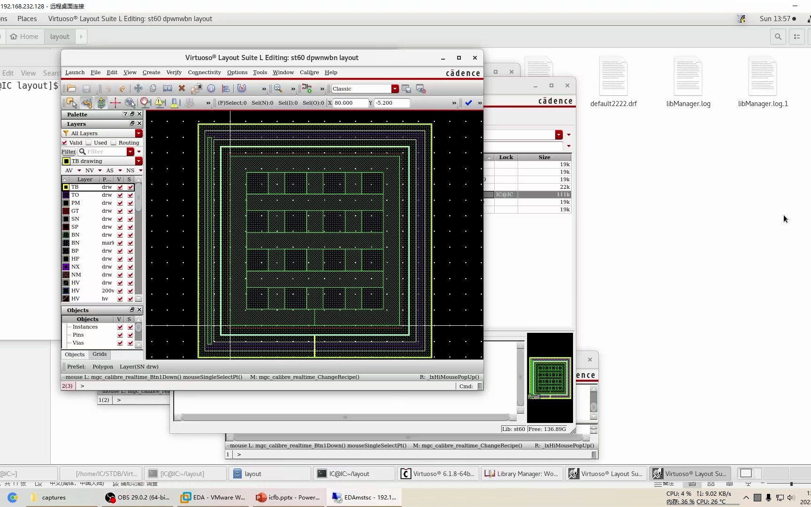The image size is (811, 507).
Task: Click the search magnifier in file manager header
Action: pos(778,37)
